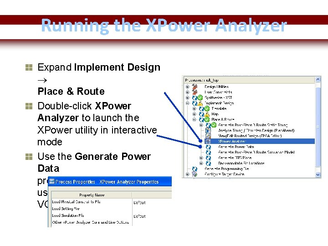Select the Generate Power Data process
The width and height of the screenshot is (328, 246).
pyautogui.click(x=236, y=147)
